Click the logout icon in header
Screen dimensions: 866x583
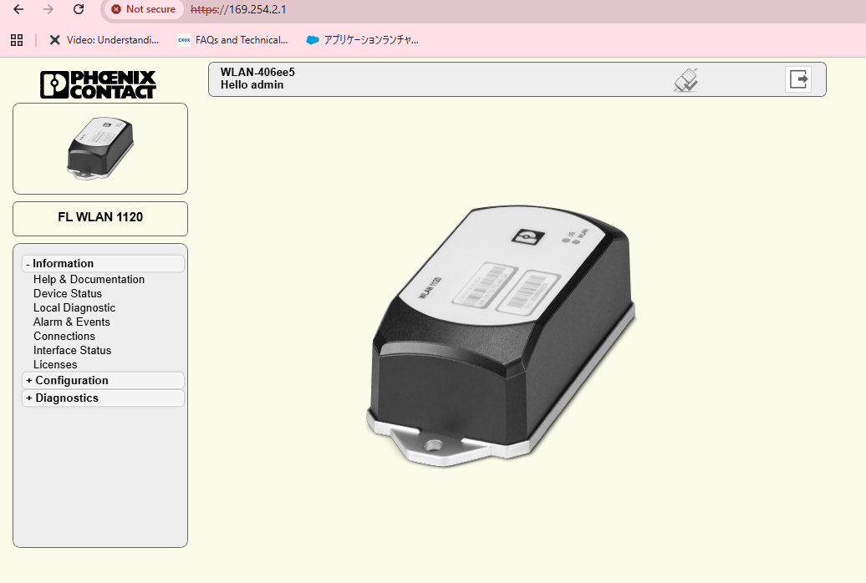point(798,79)
